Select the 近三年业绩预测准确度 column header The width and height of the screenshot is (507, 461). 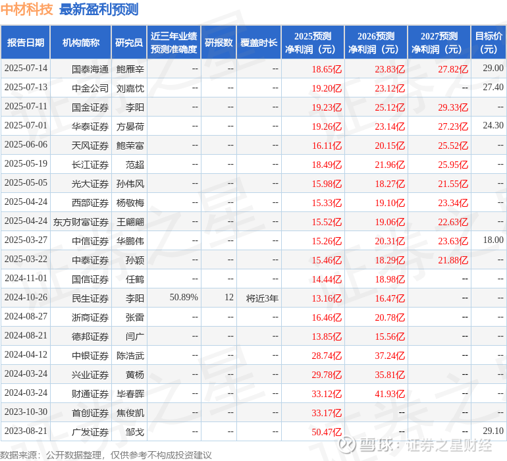tap(174, 42)
